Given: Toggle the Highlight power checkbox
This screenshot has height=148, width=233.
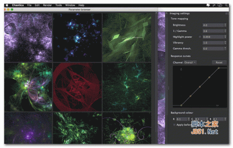Looking at the screenshot, I should pos(200,37).
